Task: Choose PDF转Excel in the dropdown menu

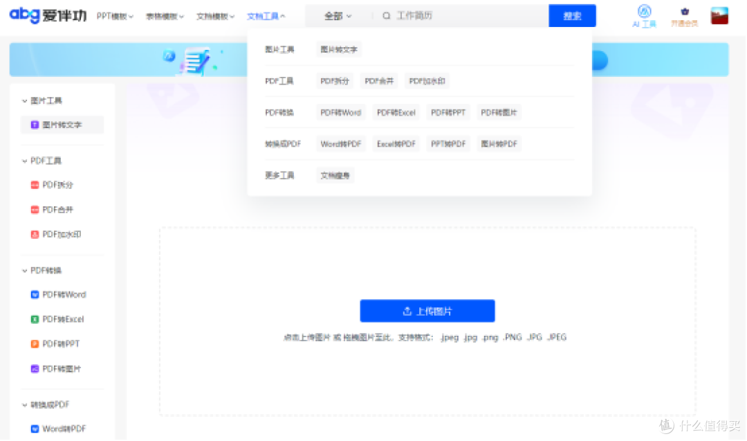Action: click(396, 113)
